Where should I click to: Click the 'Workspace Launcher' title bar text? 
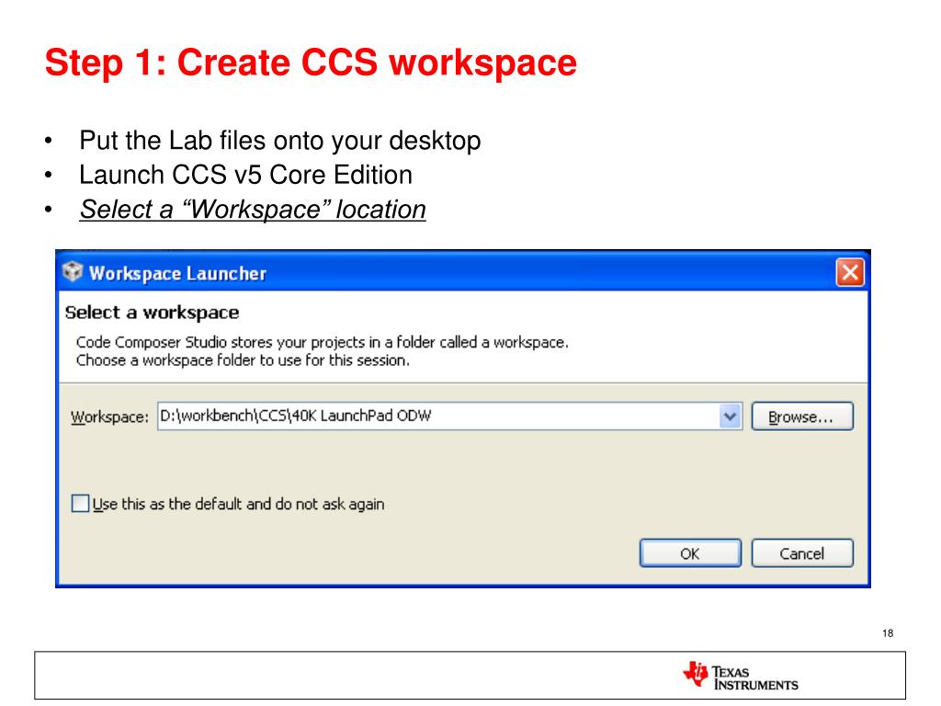[177, 273]
